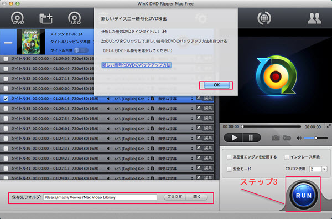Load an ISO image with the ISO icon

(x=75, y=18)
